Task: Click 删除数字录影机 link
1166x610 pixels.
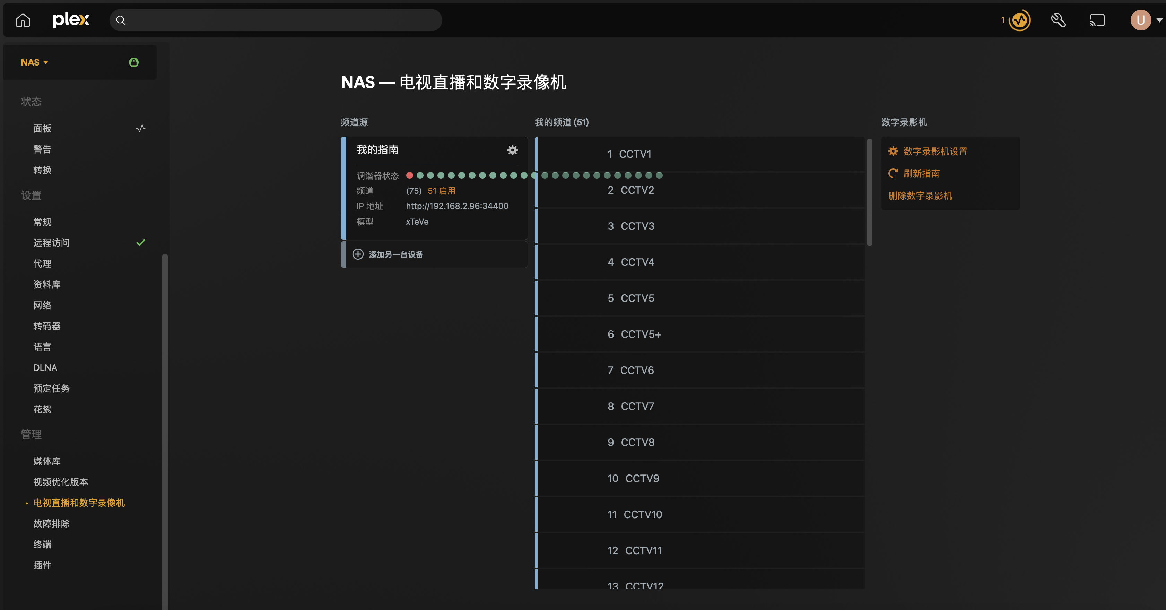Action: [920, 196]
